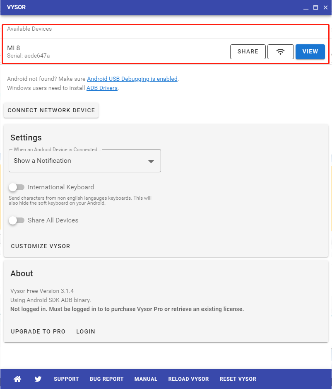Toggle the International Keyboard switch
The height and width of the screenshot is (389, 332).
click(17, 187)
